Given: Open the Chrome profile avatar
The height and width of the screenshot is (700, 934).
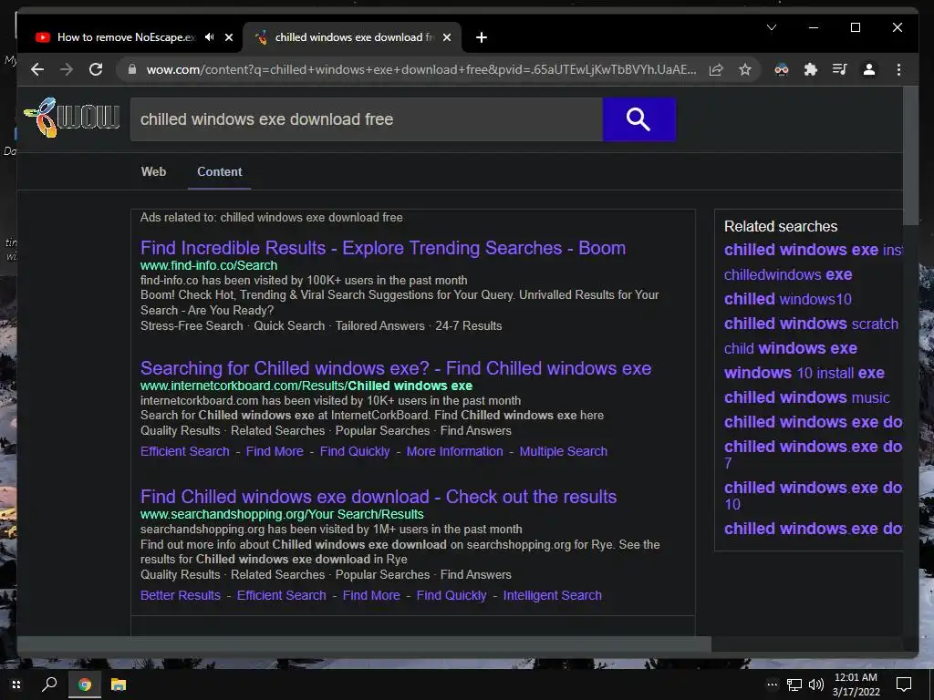Looking at the screenshot, I should coord(869,69).
